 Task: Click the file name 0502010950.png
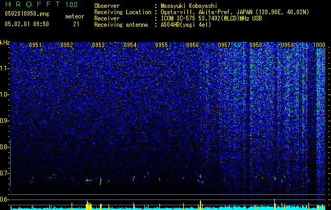(x=27, y=14)
